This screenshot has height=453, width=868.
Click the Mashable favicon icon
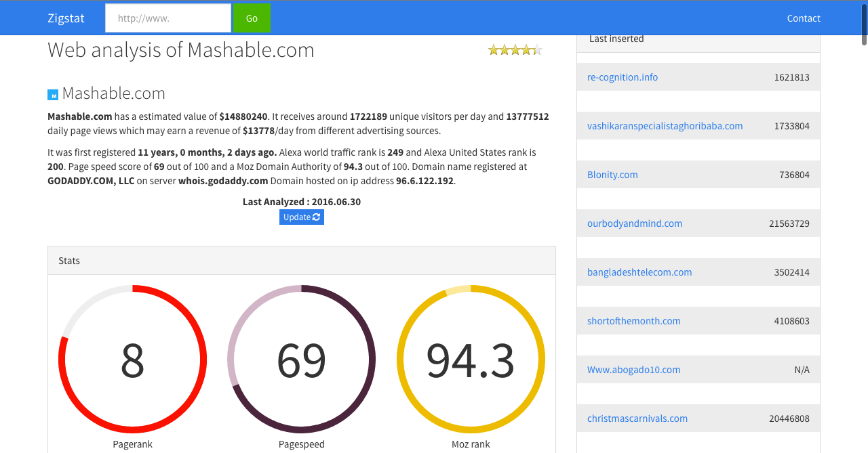pos(52,95)
